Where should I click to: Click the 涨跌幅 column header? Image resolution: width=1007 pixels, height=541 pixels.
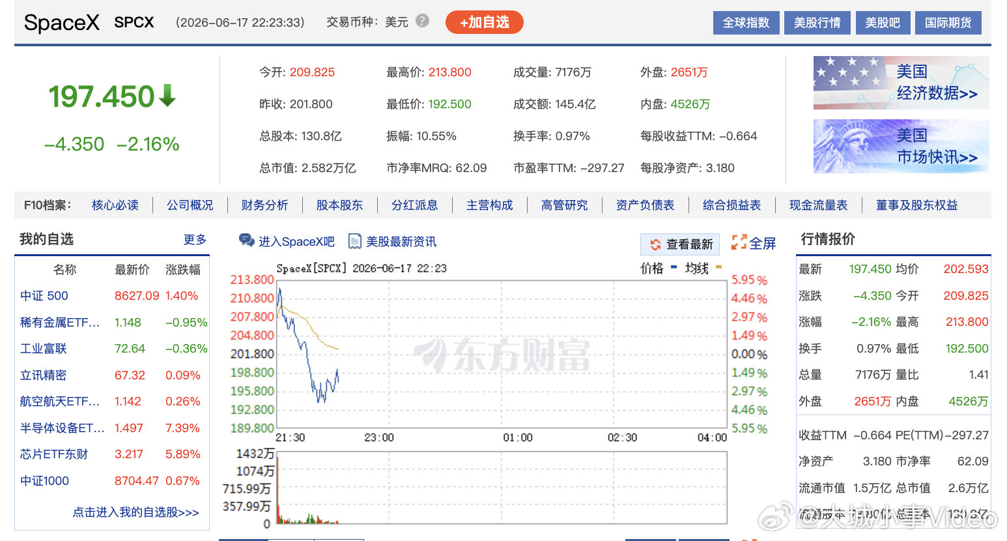[x=183, y=270]
